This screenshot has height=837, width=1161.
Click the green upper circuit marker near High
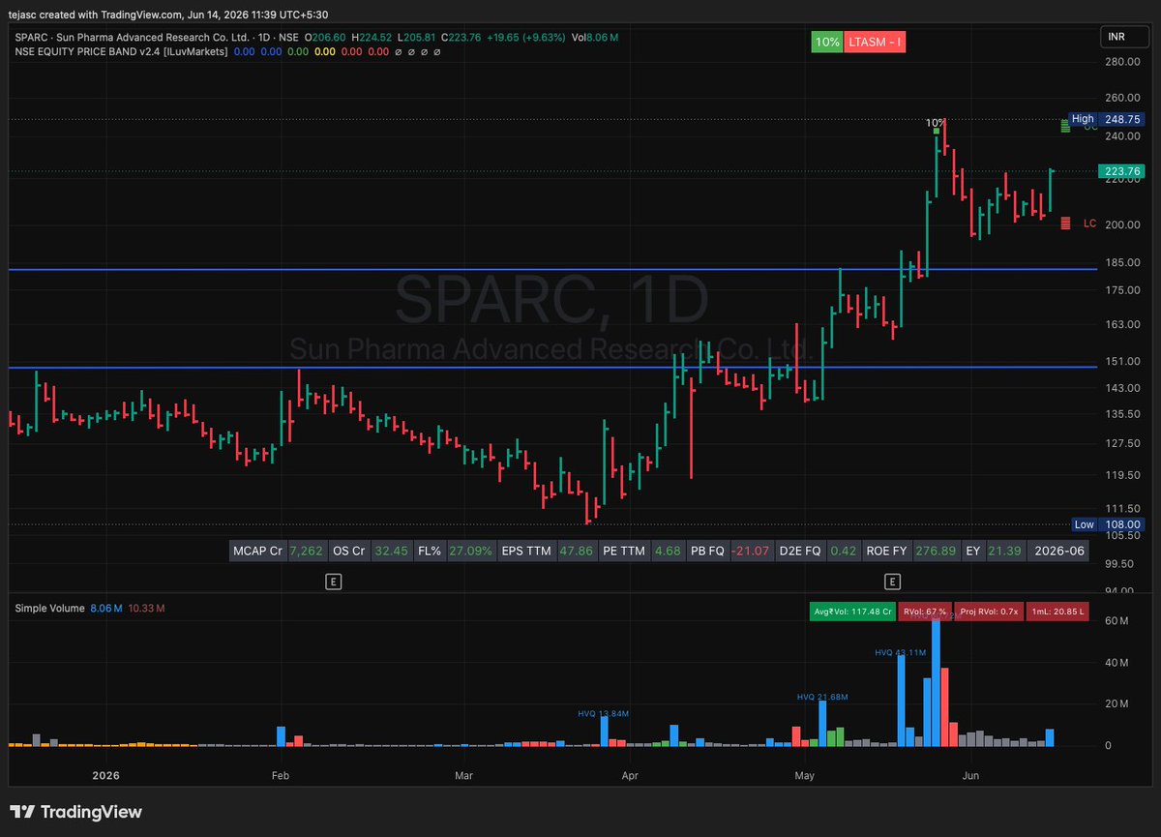[x=1065, y=125]
